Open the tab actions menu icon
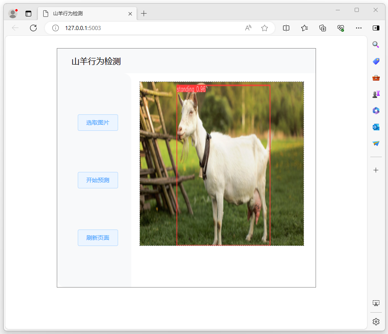The width and height of the screenshot is (388, 334). [28, 14]
